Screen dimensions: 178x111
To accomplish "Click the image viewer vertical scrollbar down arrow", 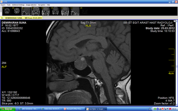I will (177, 105).
